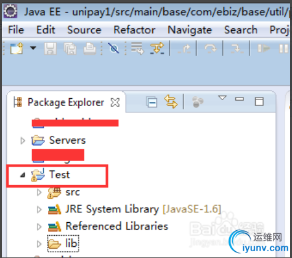Click the New file wizard icon
Screen dimensions: 292x258
click(17, 48)
